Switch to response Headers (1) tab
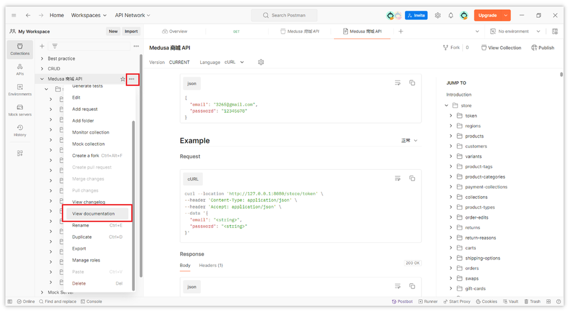 click(211, 265)
